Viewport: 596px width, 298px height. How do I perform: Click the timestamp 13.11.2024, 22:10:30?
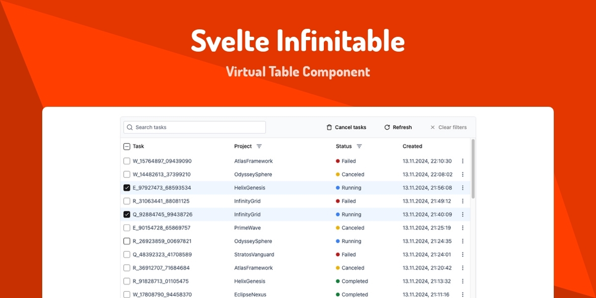click(x=427, y=161)
